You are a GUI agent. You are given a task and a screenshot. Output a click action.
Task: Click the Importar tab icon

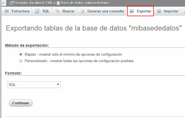(159, 11)
